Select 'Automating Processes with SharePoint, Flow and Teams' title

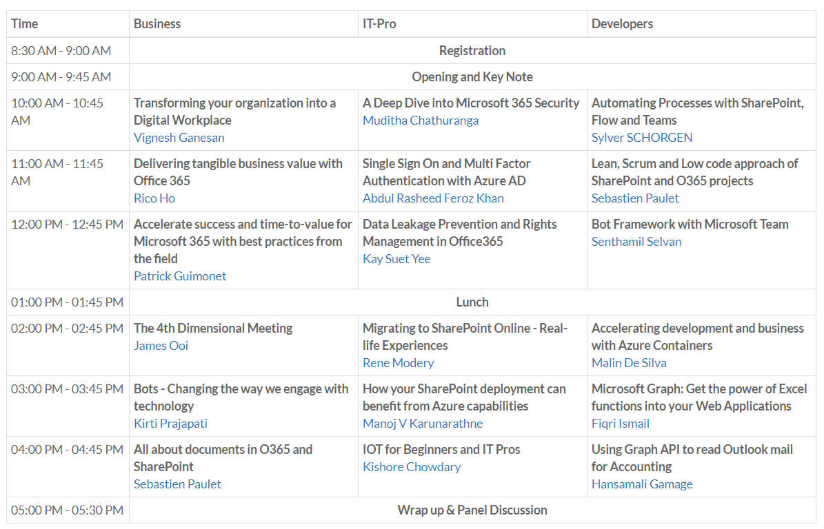697,112
